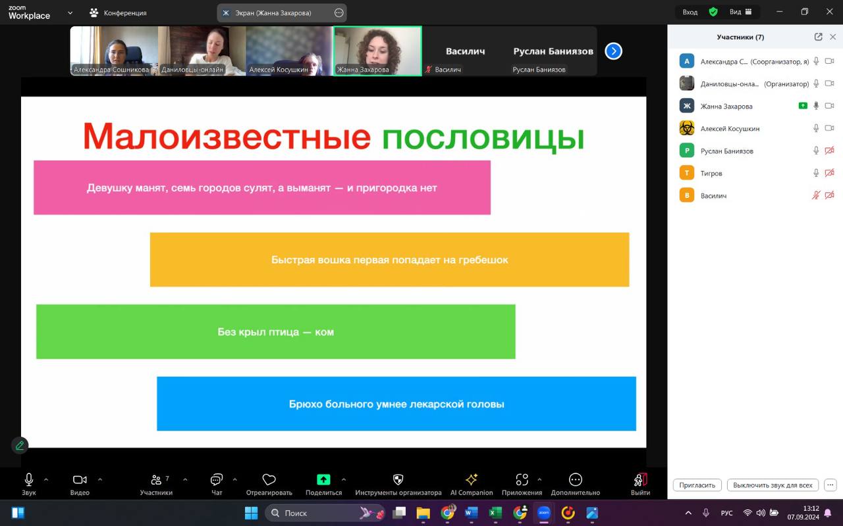This screenshot has height=526, width=843.
Task: Mute Даниловцы-онла... microphone in participants list
Action: 816,84
